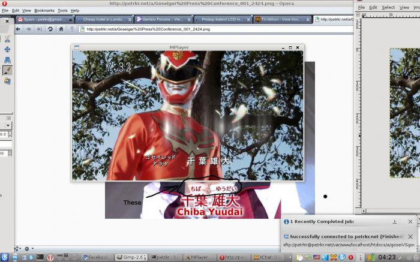The width and height of the screenshot is (420, 262).
Task: Click the 04:23 panel clock
Action: (x=387, y=257)
